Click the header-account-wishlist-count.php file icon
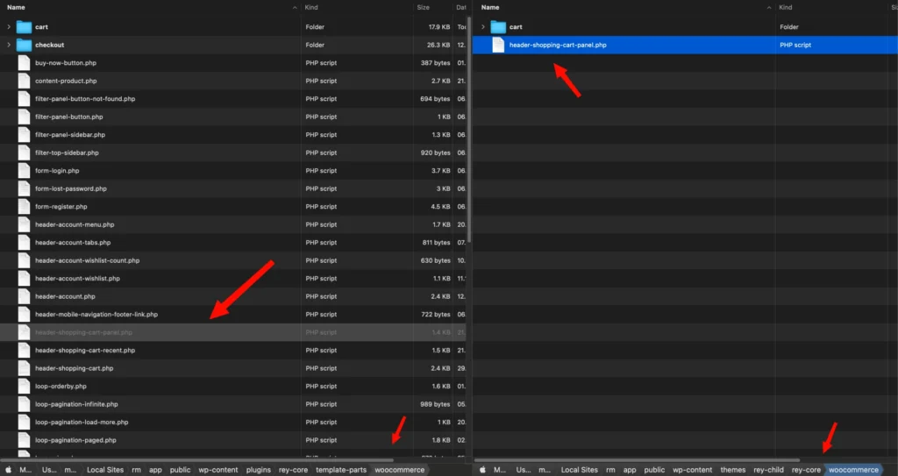898x476 pixels. 24,260
